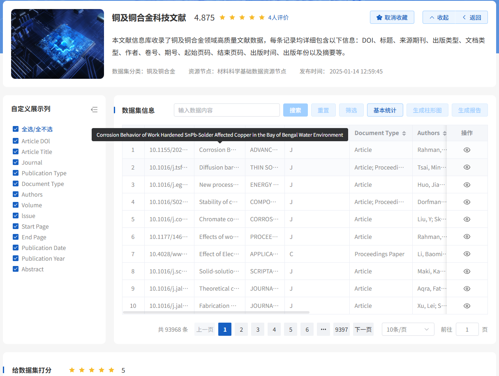The width and height of the screenshot is (499, 376).
Task: Jump to last page 9397
Action: tap(341, 329)
